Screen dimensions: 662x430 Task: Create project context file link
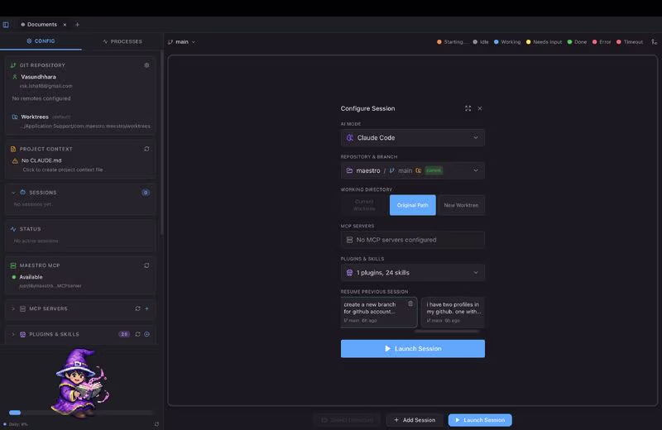tap(63, 170)
